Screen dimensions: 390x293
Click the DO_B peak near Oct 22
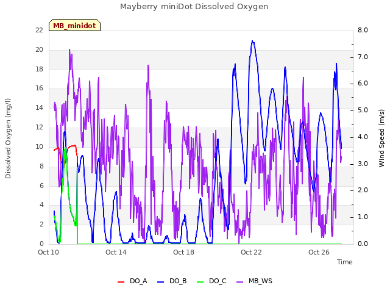[252, 42]
